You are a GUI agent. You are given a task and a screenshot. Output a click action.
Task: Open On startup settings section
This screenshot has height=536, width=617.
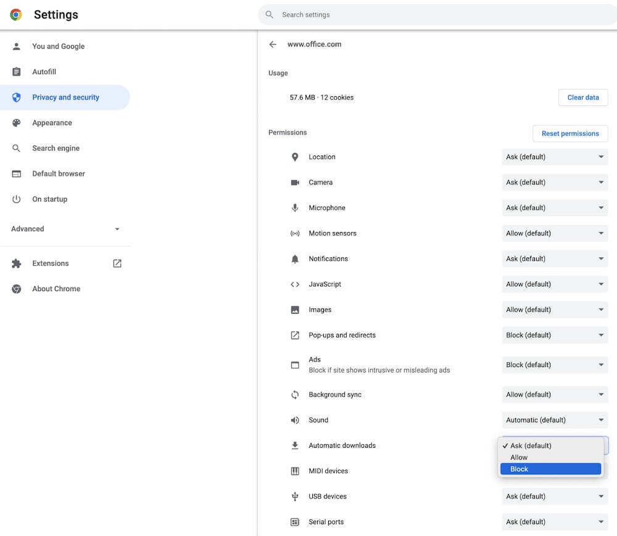(65, 199)
